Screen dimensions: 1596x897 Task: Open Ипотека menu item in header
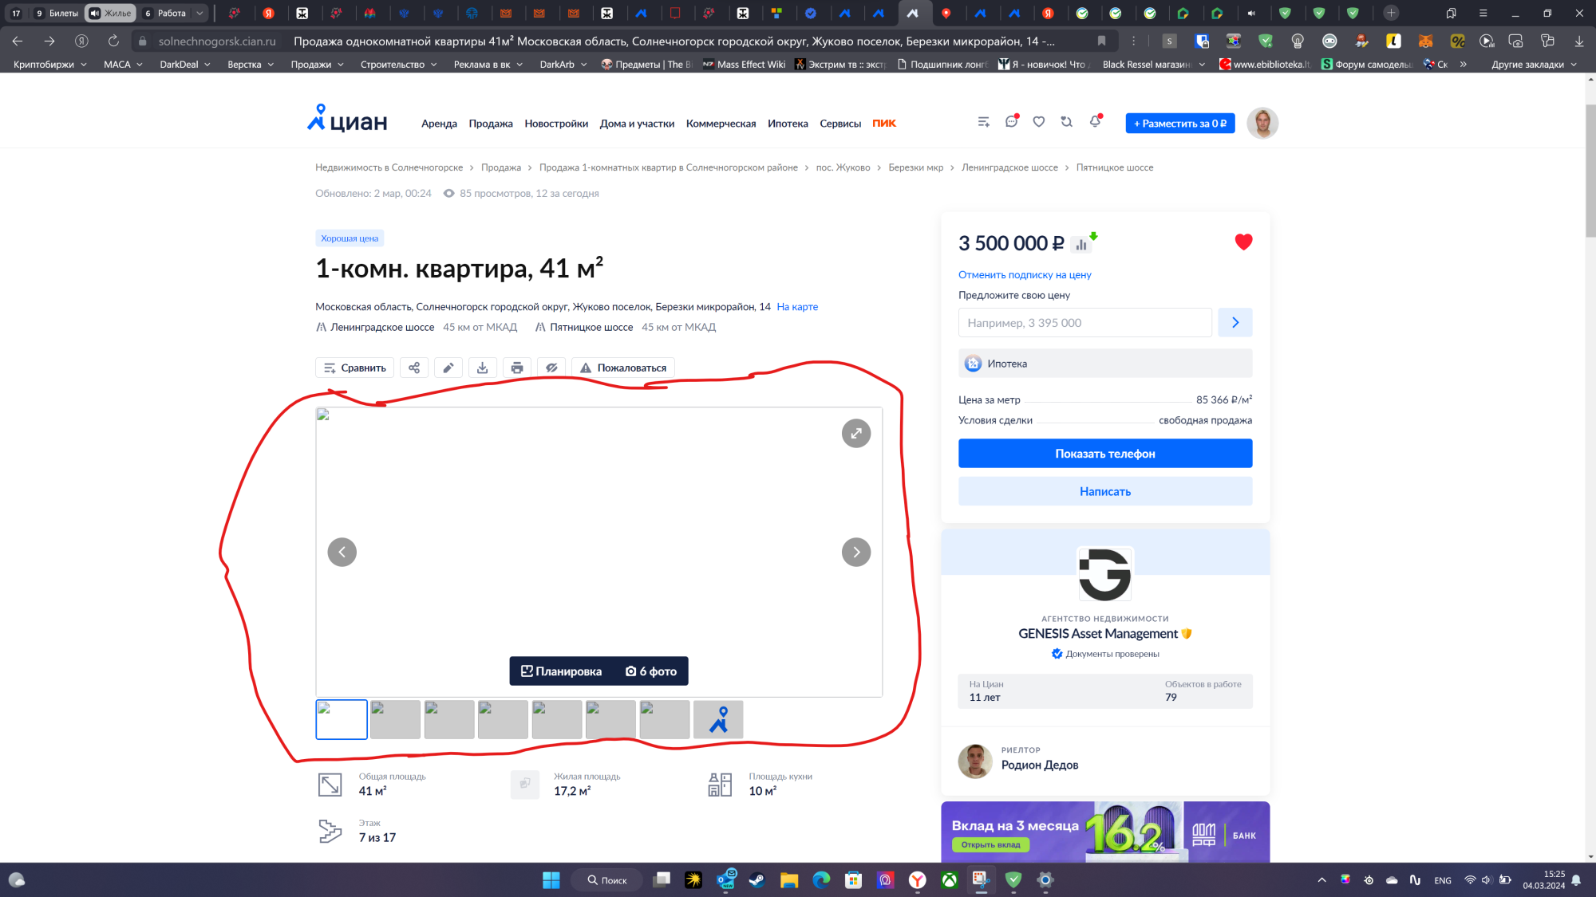(787, 124)
